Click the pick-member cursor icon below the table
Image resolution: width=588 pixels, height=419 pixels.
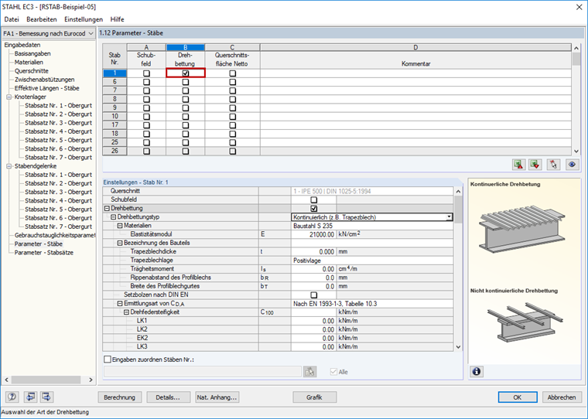coord(553,165)
